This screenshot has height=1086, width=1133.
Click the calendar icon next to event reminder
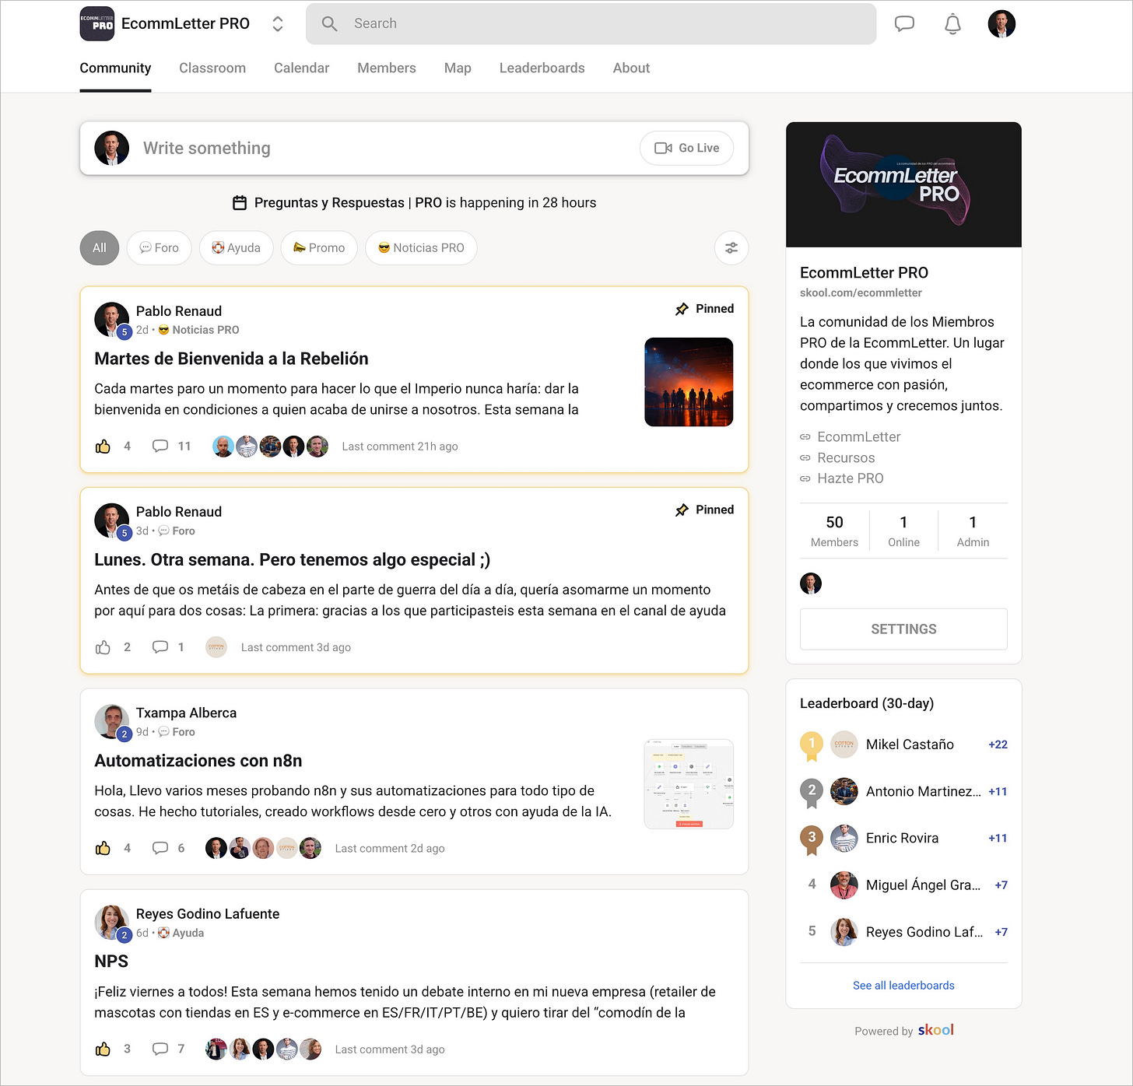240,202
